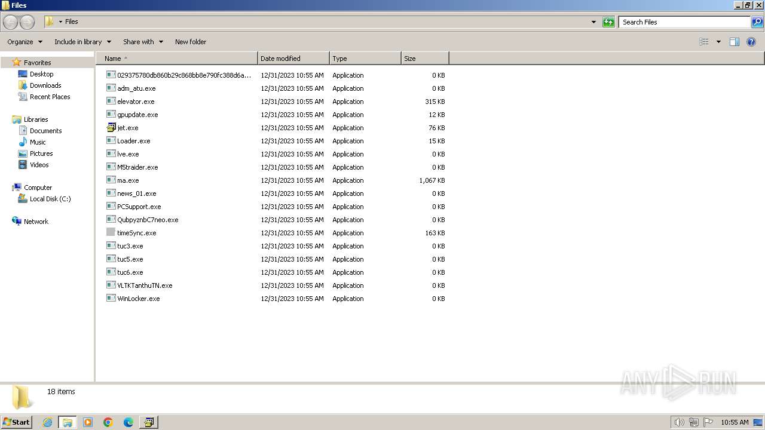Open the Action Center flag icon
Image resolution: width=765 pixels, height=430 pixels.
[x=709, y=422]
